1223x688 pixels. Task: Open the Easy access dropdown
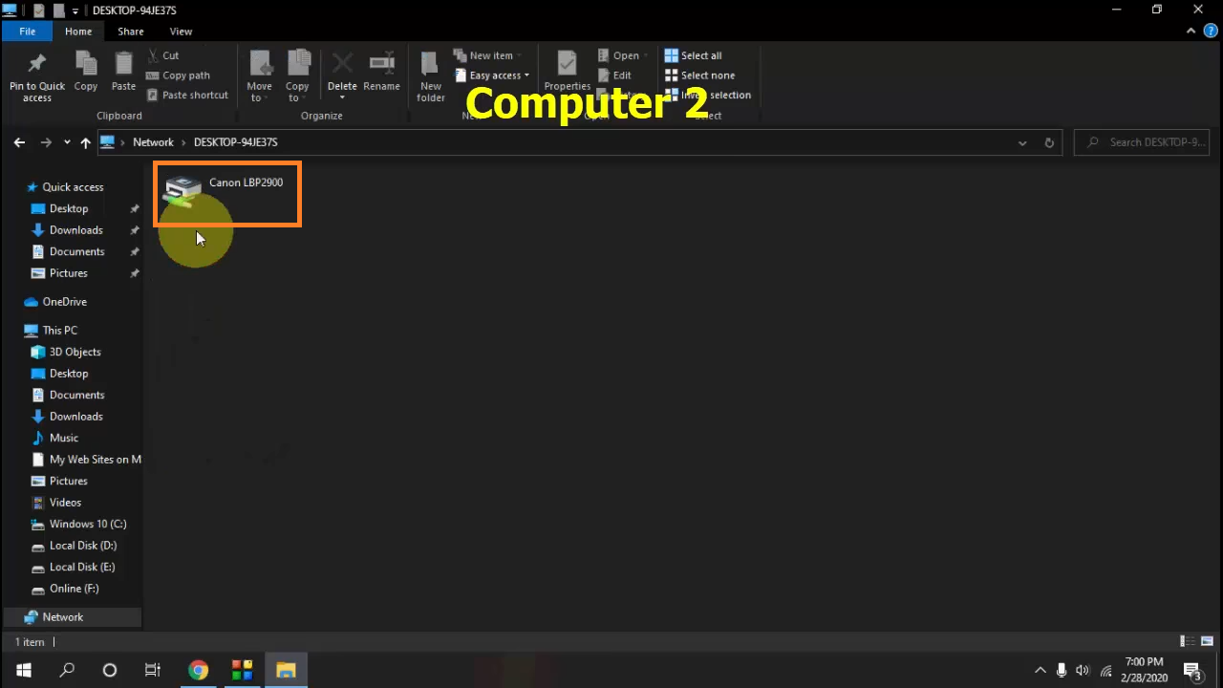(492, 75)
